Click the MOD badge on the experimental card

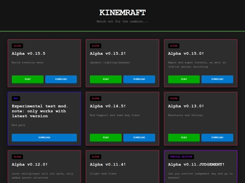click(16, 99)
